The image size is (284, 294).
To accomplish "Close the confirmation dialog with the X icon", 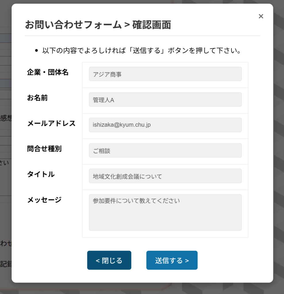I will pyautogui.click(x=261, y=16).
